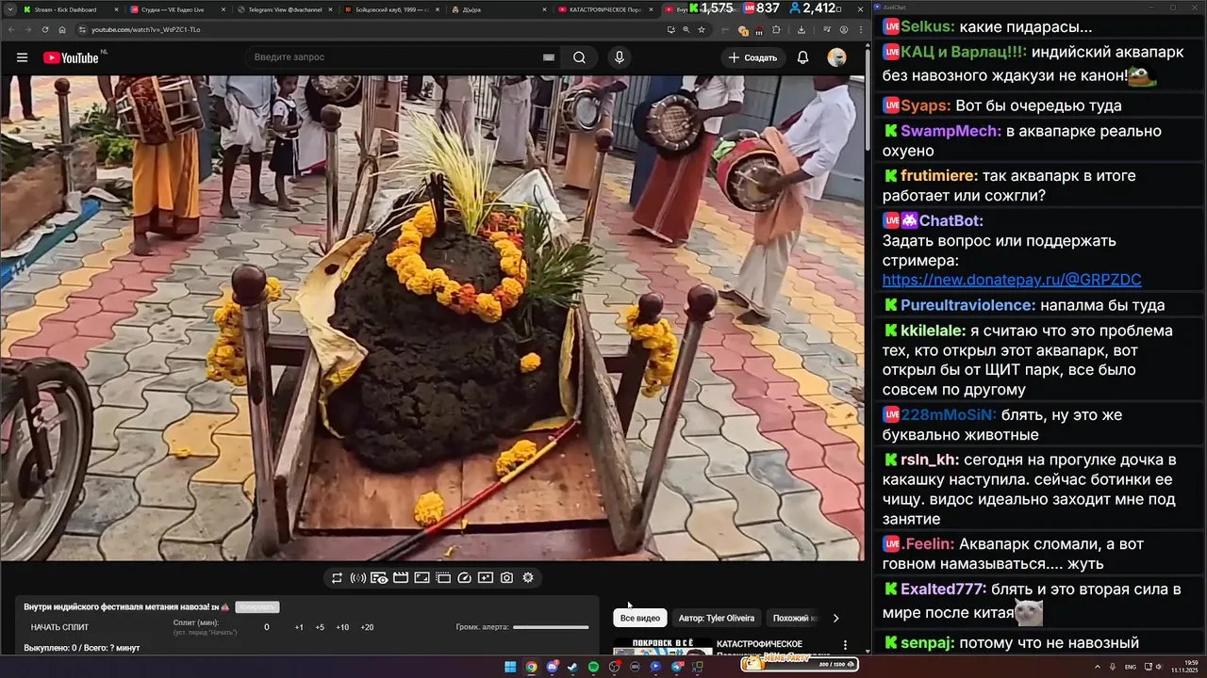
Task: Switch to Telegram: View @dvachannel tab
Action: (x=285, y=9)
